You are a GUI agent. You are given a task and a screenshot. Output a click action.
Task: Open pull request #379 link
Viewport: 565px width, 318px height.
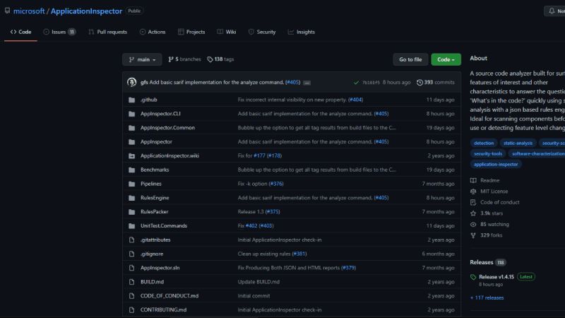point(348,268)
